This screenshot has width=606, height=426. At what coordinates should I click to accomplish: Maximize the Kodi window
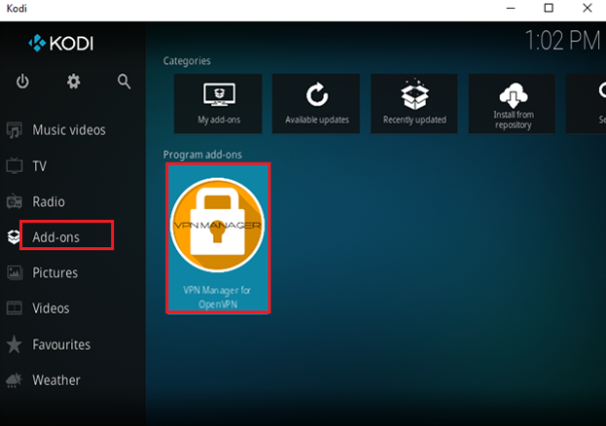coord(549,8)
